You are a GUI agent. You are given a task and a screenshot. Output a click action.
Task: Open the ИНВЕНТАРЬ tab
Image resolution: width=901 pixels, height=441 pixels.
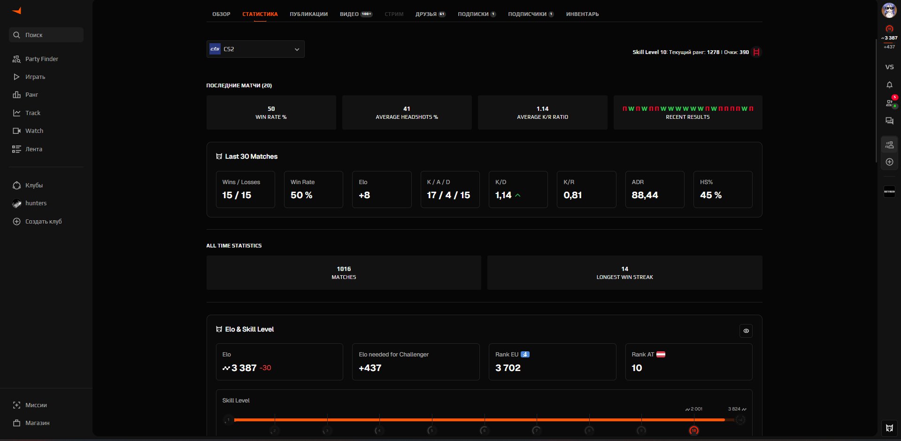click(x=582, y=14)
